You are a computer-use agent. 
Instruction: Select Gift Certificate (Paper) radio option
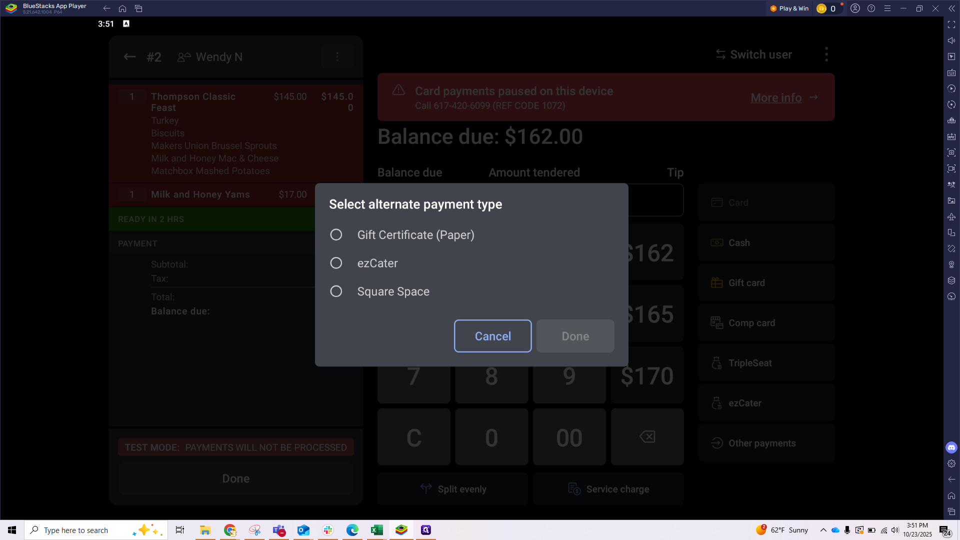pyautogui.click(x=336, y=234)
